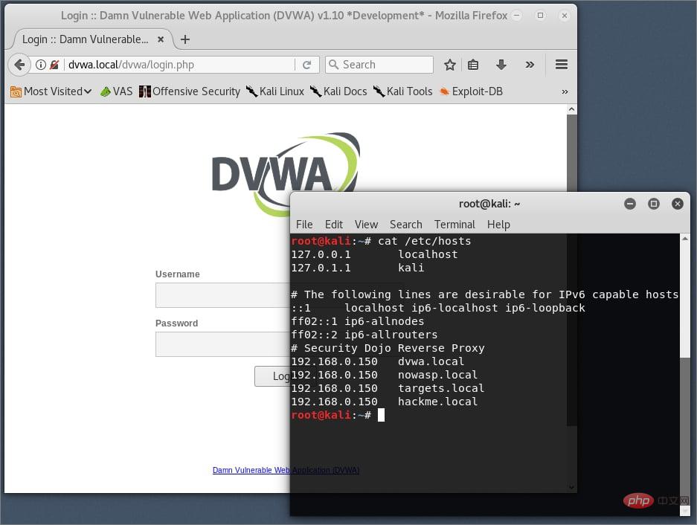Close the Login :: Damn Vulnerable tab
This screenshot has height=525, width=697.
click(x=161, y=39)
